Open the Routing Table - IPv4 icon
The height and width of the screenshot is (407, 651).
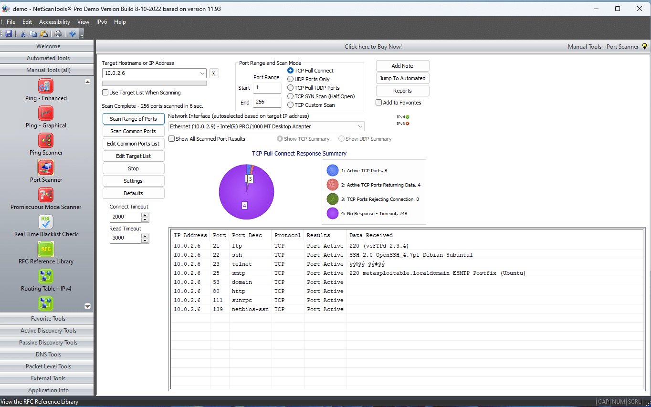click(46, 277)
